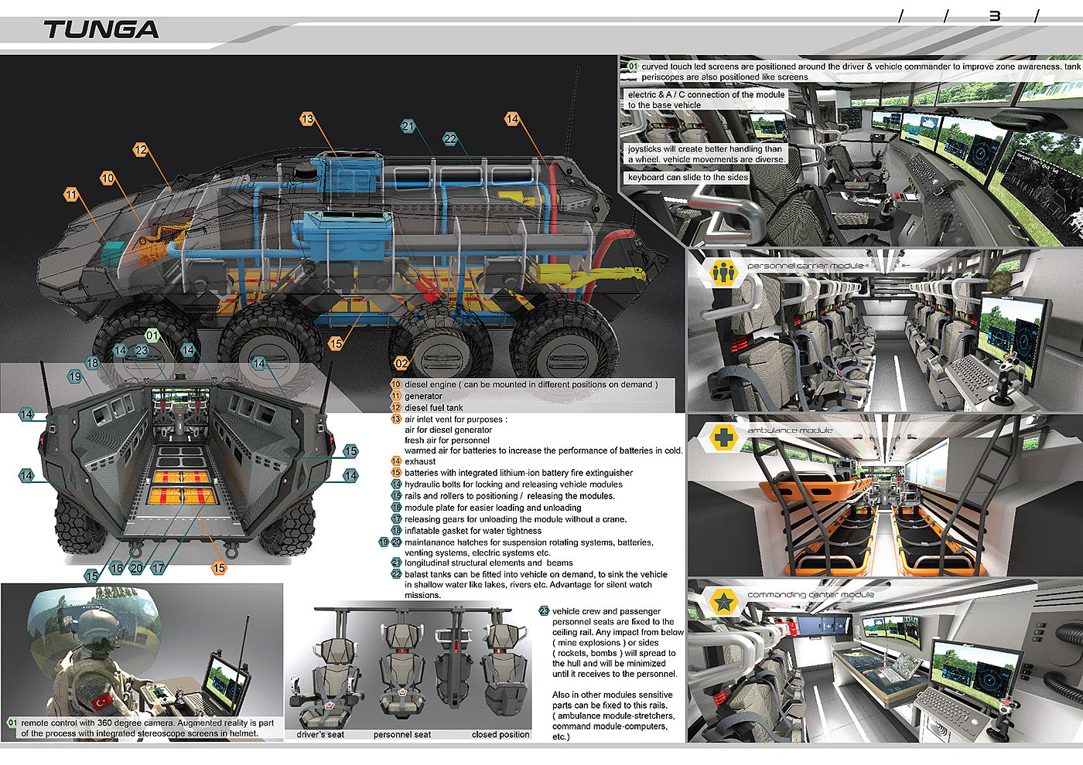The height and width of the screenshot is (765, 1083).
Task: Select the 'diesel fuel tank' legend entry
Action: (x=434, y=407)
